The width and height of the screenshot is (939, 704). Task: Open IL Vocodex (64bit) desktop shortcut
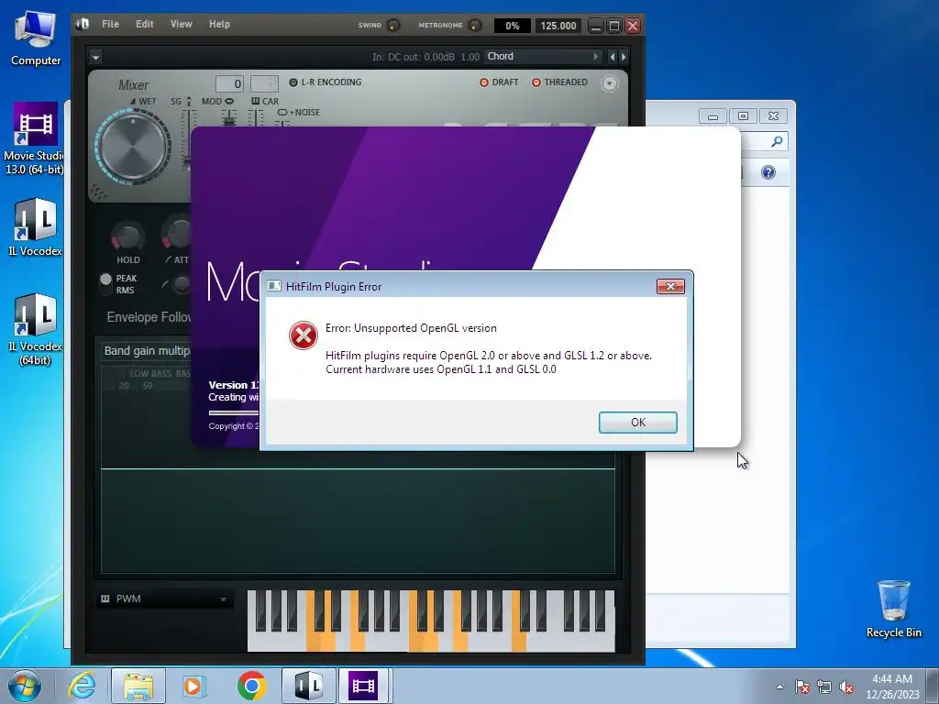click(x=35, y=330)
